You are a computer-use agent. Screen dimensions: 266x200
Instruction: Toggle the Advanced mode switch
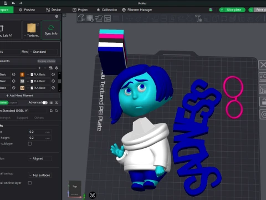pyautogui.click(x=45, y=103)
